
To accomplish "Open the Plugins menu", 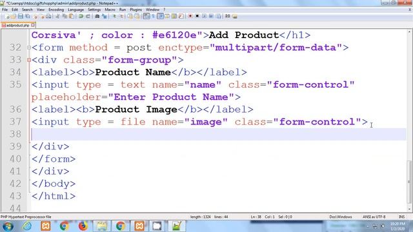I will click(x=136, y=10).
